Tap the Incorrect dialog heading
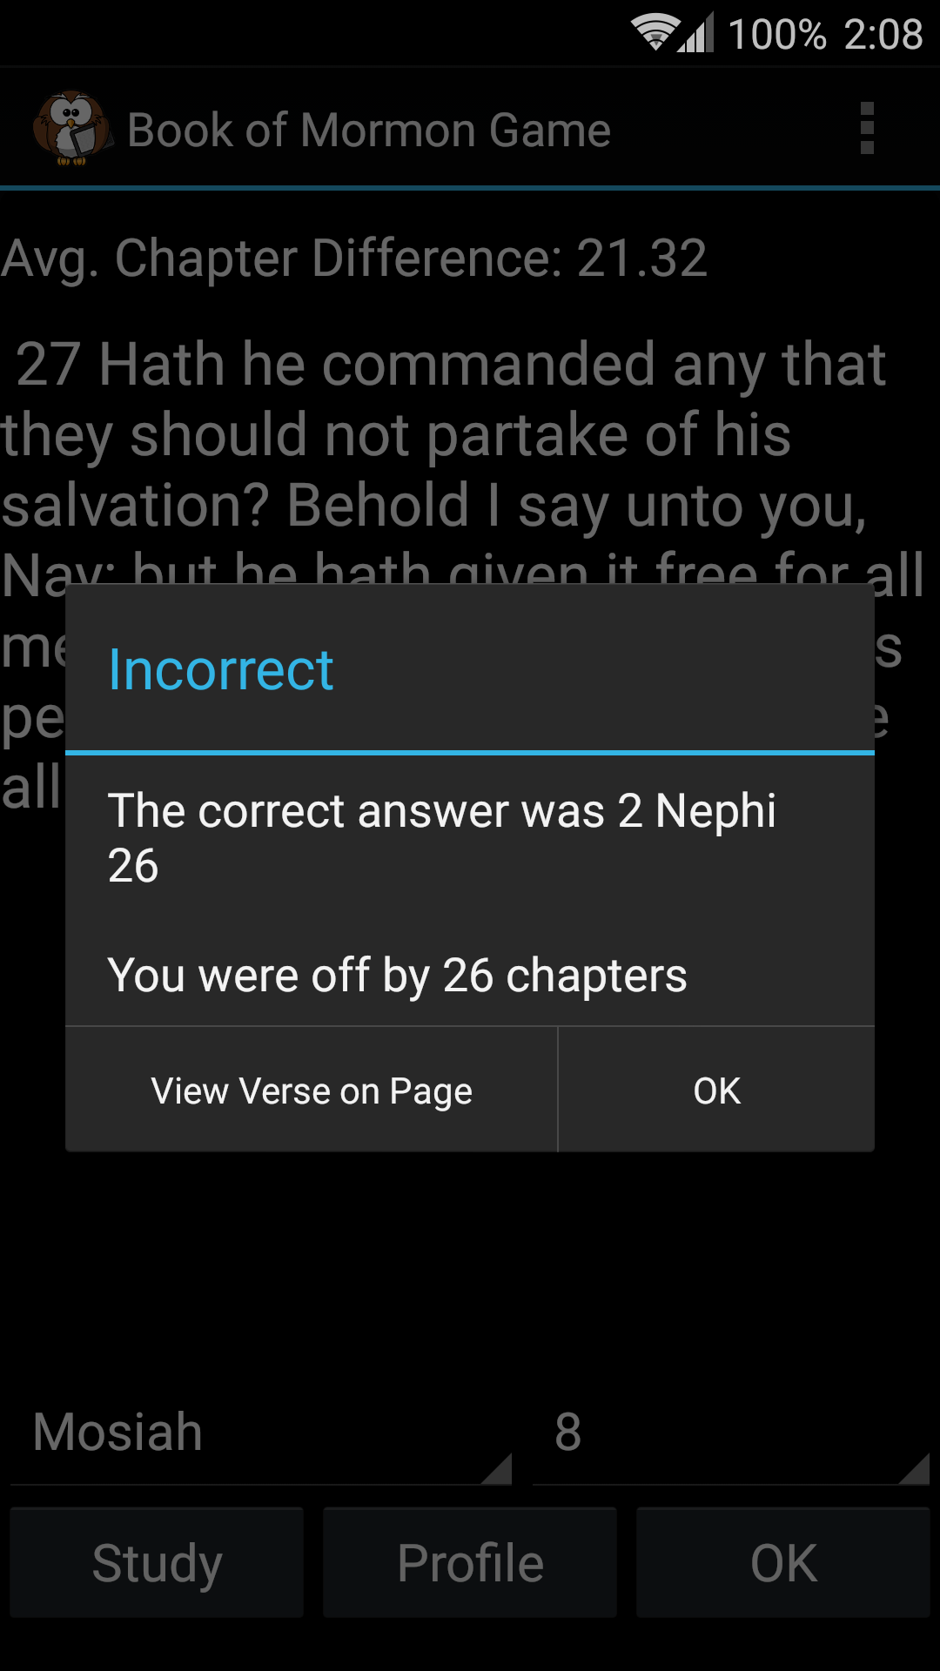Viewport: 940px width, 1671px height. coord(221,670)
